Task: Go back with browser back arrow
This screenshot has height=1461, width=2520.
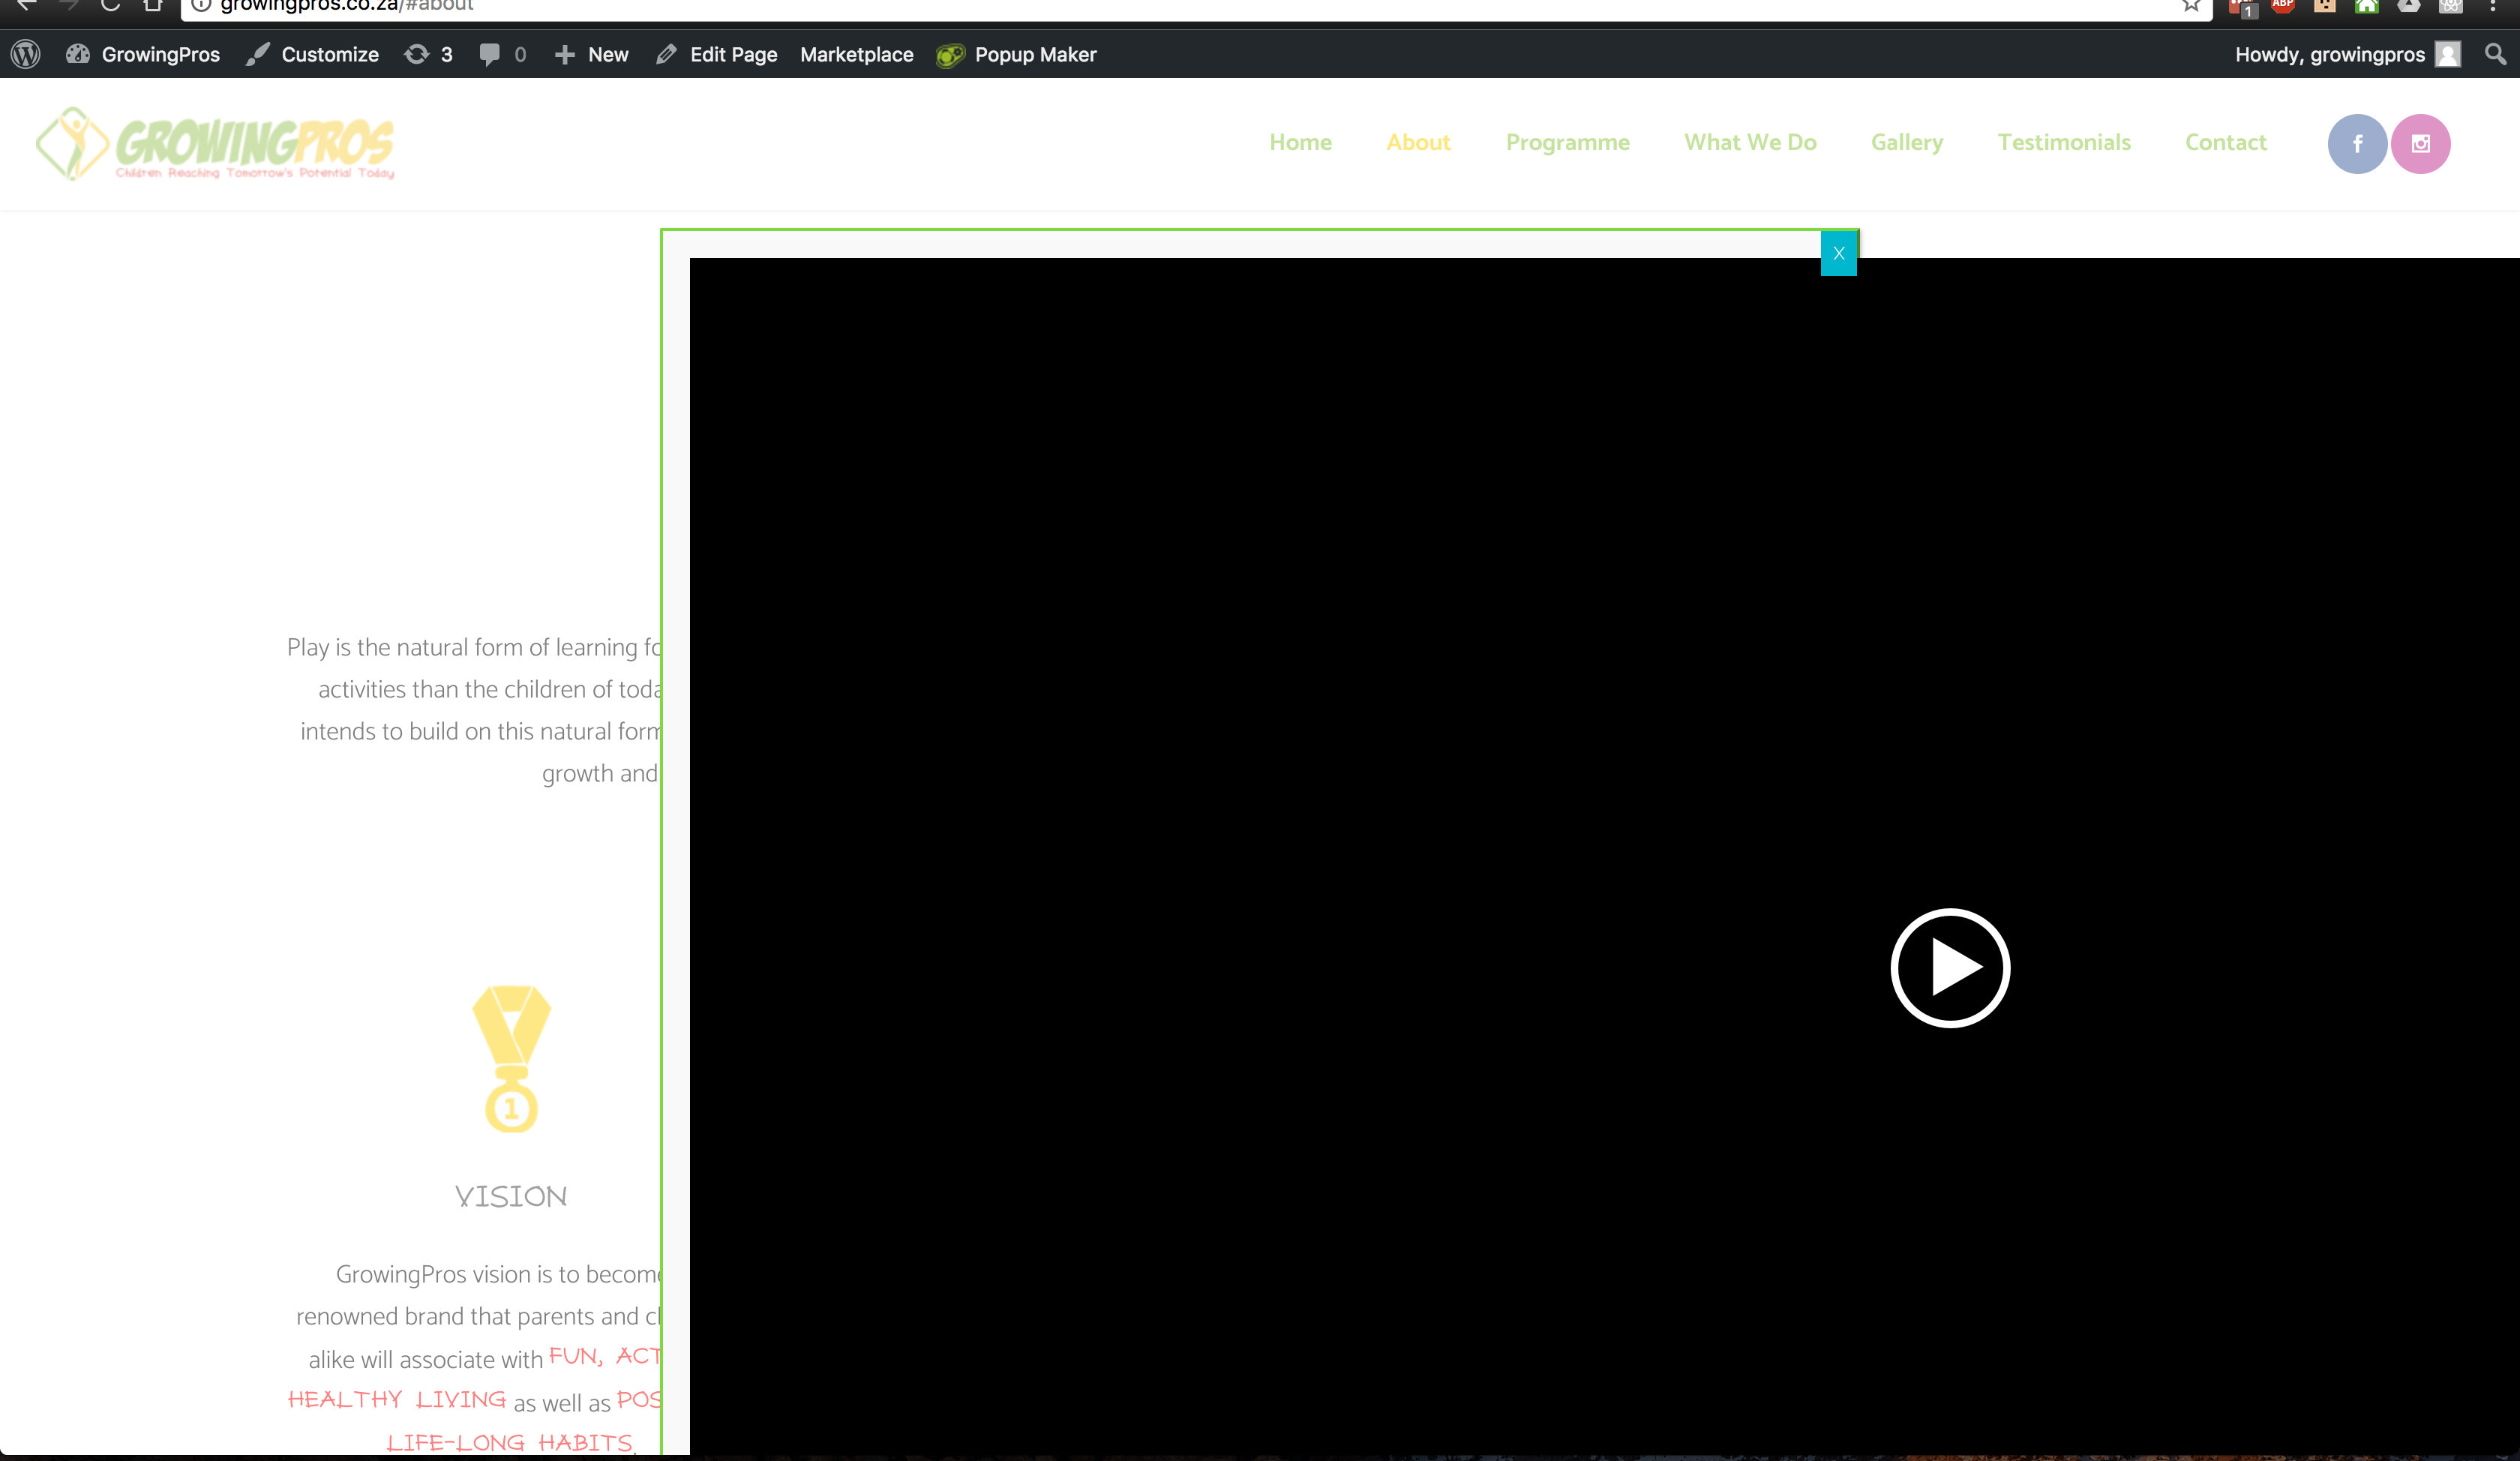Action: (x=27, y=5)
